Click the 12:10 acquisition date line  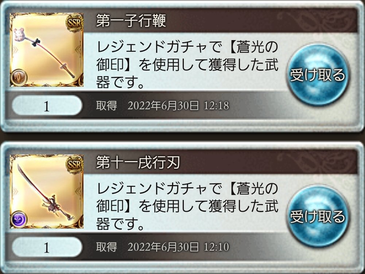coord(163,247)
